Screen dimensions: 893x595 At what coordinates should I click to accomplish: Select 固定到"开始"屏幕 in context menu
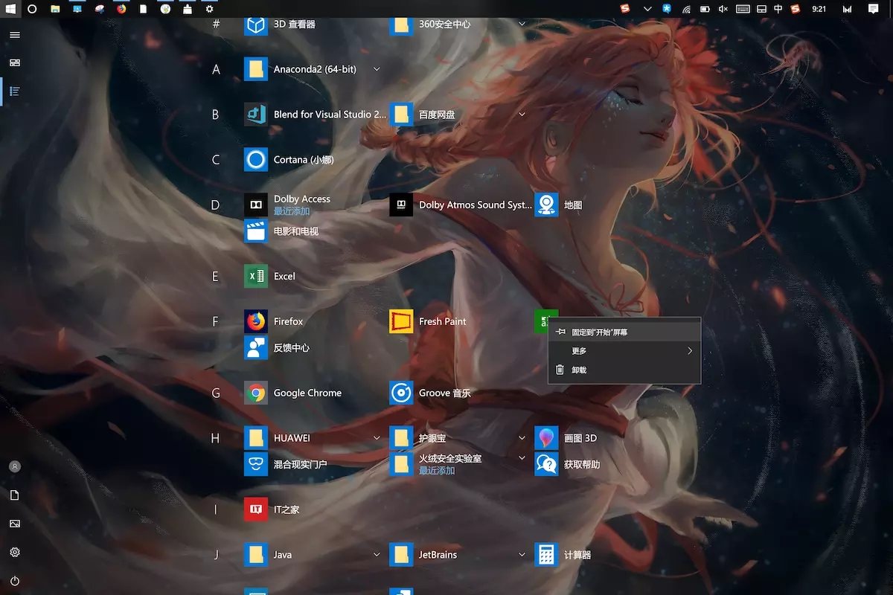pyautogui.click(x=624, y=332)
